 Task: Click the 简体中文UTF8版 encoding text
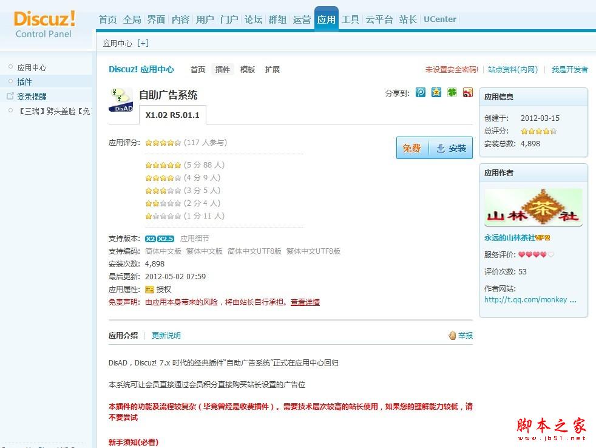click(254, 251)
